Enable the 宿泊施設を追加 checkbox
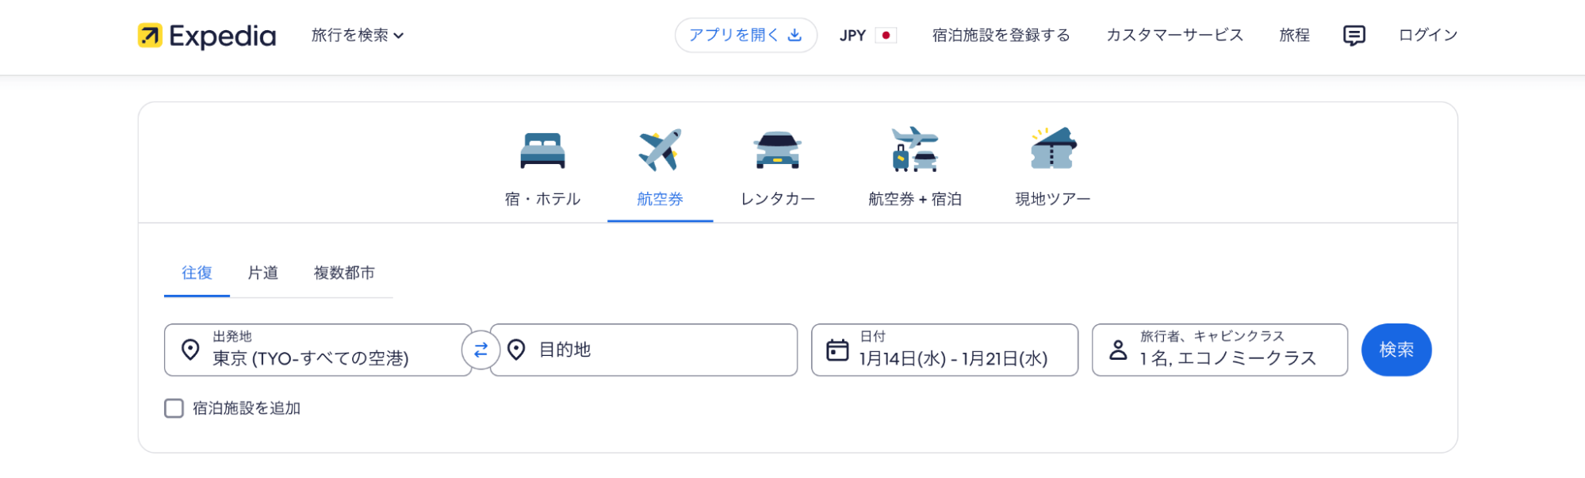 click(x=174, y=408)
